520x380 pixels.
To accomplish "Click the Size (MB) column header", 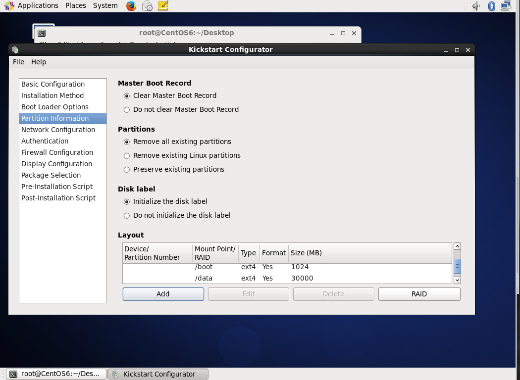I will pos(370,253).
